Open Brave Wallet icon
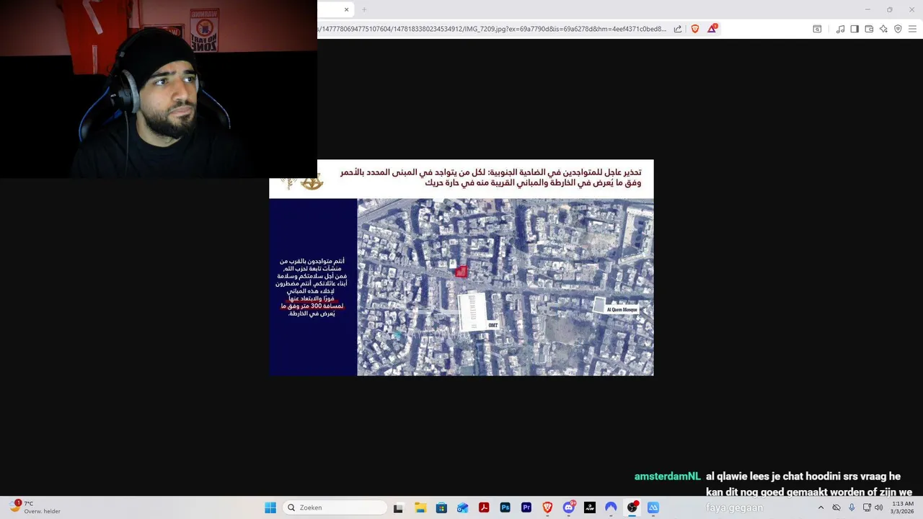This screenshot has height=519, width=923. click(869, 29)
